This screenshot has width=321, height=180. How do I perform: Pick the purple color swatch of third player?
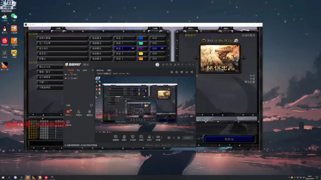point(141,48)
